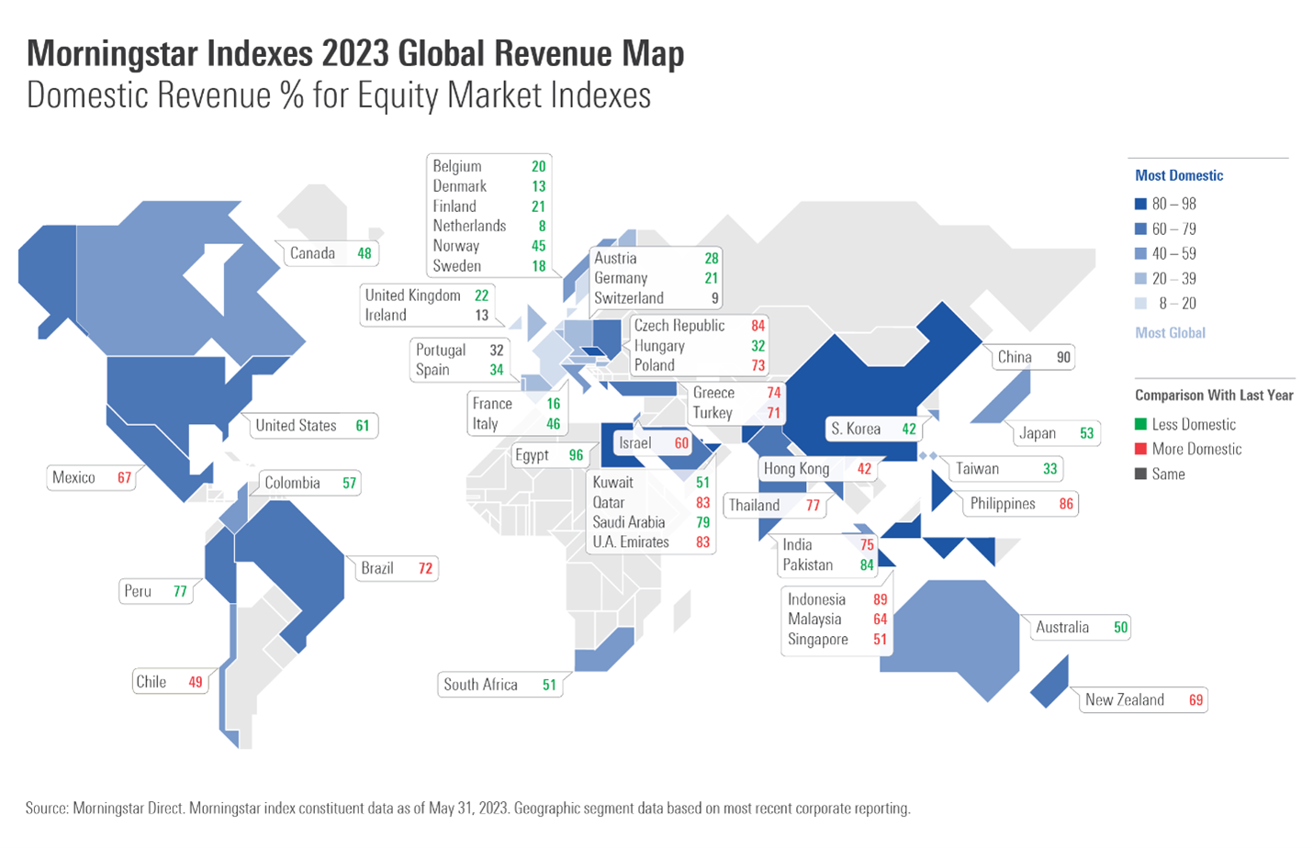The width and height of the screenshot is (1313, 848).
Task: Click the 60 – 79 legend swatch
Action: coord(1140,229)
